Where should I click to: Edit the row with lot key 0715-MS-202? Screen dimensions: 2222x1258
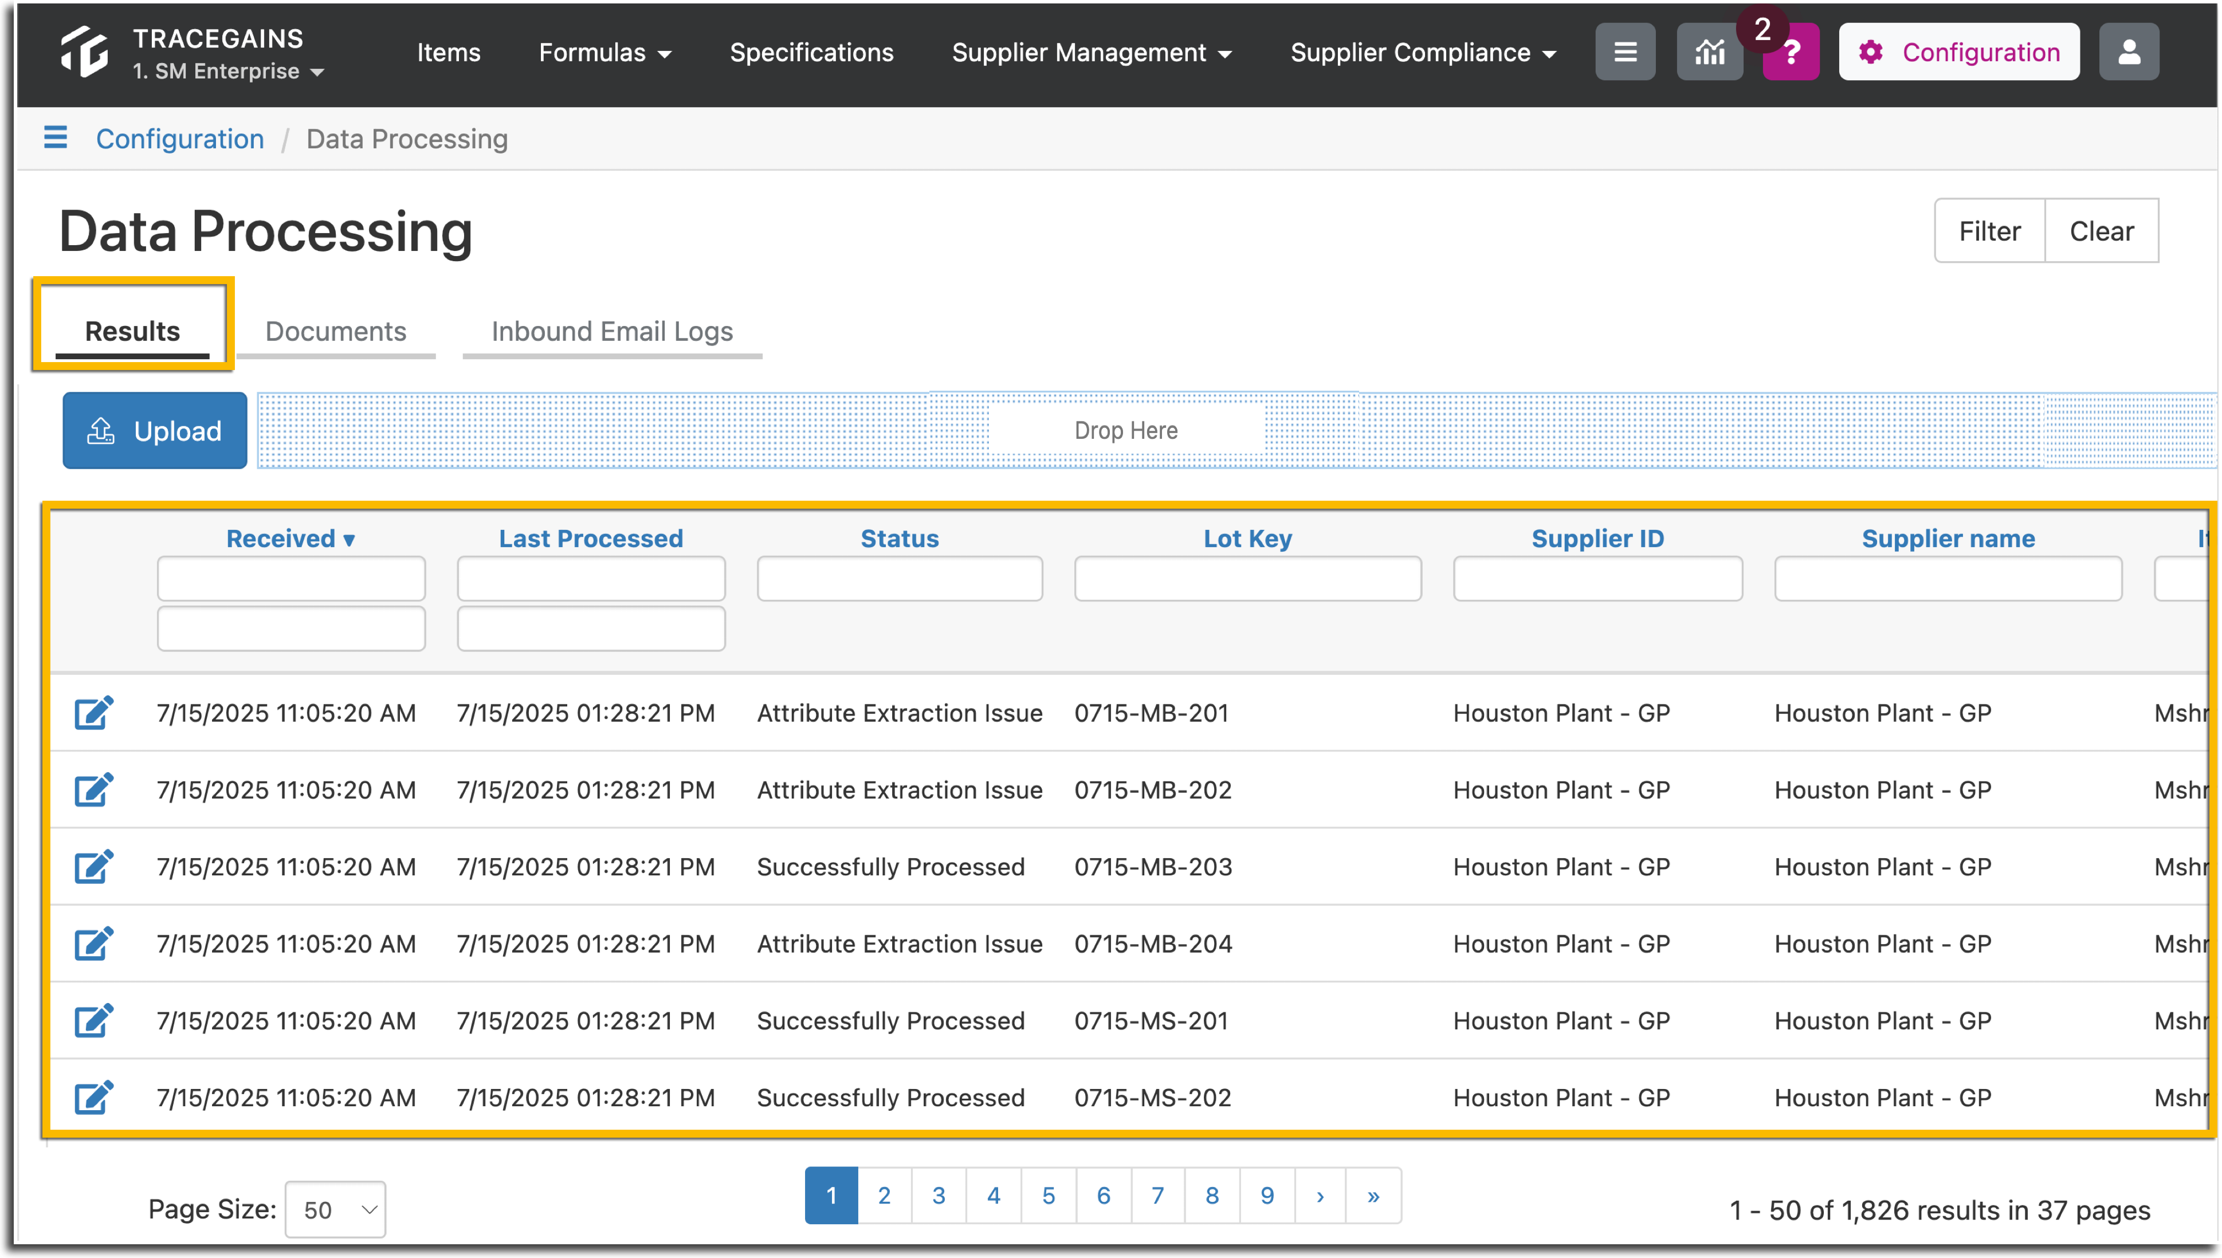(x=93, y=1097)
